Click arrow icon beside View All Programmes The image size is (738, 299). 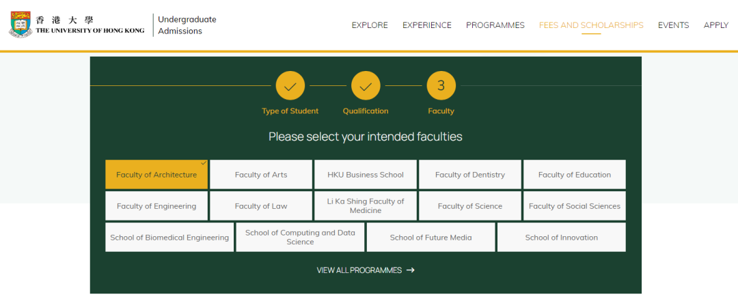[411, 270]
